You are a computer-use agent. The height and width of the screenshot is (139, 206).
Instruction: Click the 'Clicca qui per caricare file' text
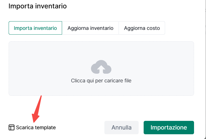101,81
